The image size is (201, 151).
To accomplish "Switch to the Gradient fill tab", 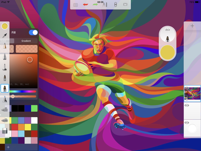I will point(26,41).
